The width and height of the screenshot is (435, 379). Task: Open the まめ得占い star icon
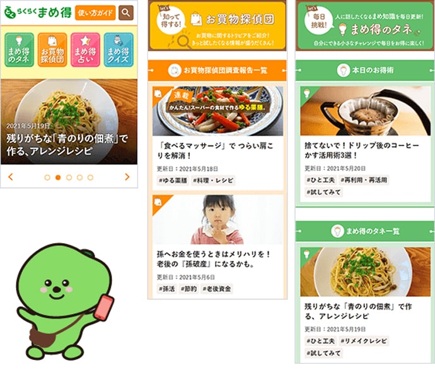(x=85, y=50)
